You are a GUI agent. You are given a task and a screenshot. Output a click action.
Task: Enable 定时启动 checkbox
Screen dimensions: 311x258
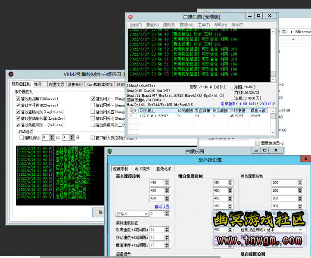[22, 138]
